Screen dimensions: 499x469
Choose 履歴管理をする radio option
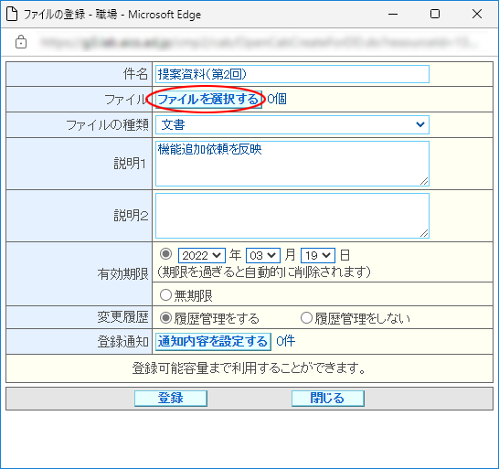165,318
